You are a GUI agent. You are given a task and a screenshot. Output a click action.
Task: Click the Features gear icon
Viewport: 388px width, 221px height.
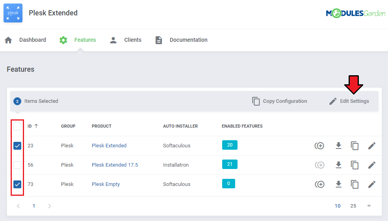[x=63, y=40]
